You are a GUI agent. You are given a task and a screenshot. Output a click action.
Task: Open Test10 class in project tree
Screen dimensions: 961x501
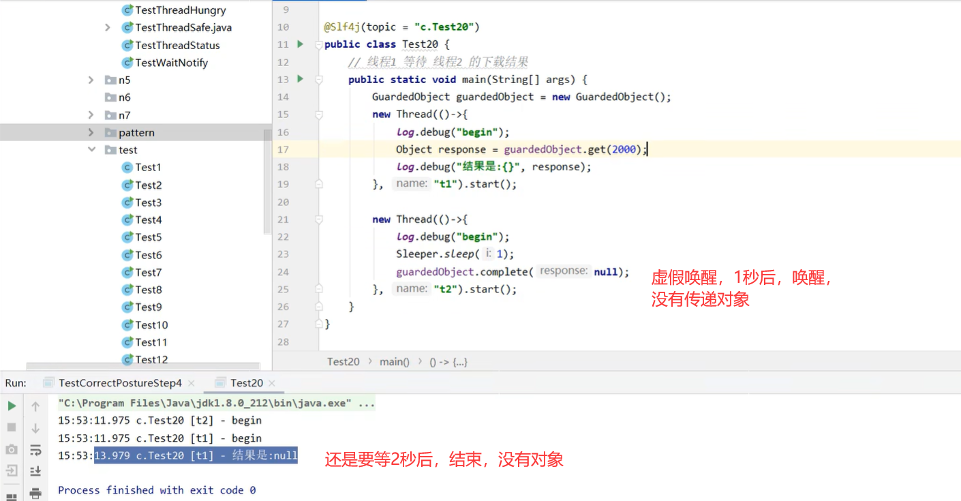click(151, 324)
